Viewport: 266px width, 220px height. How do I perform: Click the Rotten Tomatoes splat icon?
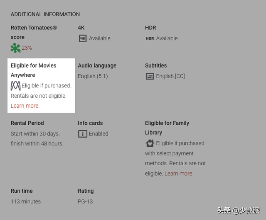pyautogui.click(x=15, y=48)
